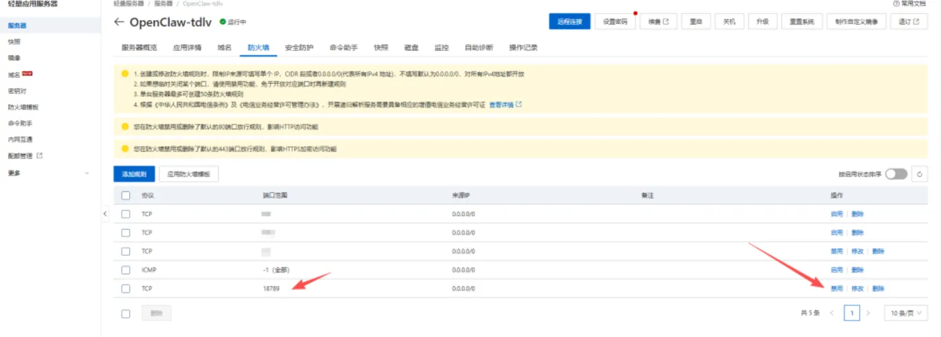
Task: Click 启用 for the ICMP rule
Action: 836,270
